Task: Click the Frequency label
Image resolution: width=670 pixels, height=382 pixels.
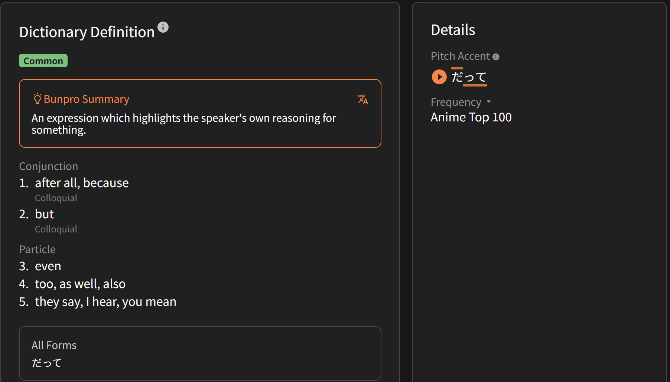Action: tap(456, 102)
